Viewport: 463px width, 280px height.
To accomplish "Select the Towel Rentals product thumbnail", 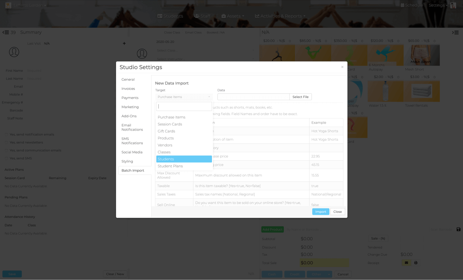I will [422, 91].
